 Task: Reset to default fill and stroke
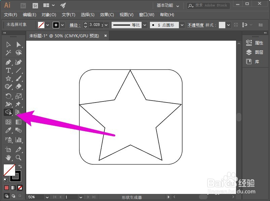5,180
